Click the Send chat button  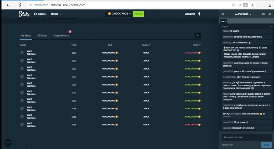266,145
